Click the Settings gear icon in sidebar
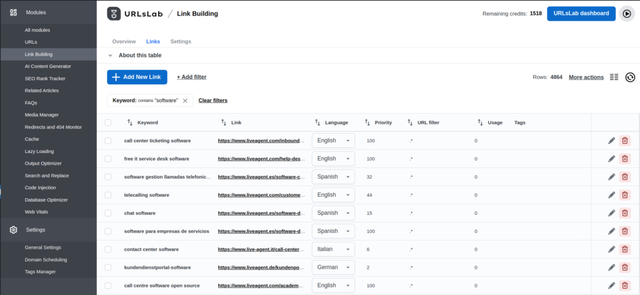The image size is (640, 295). coord(14,230)
